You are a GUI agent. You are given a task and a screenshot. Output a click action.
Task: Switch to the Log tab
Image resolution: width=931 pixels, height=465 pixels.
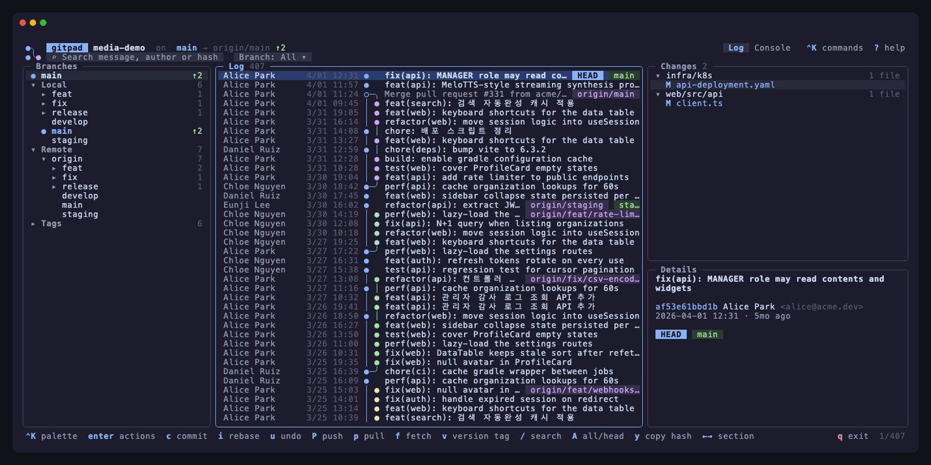tap(736, 48)
